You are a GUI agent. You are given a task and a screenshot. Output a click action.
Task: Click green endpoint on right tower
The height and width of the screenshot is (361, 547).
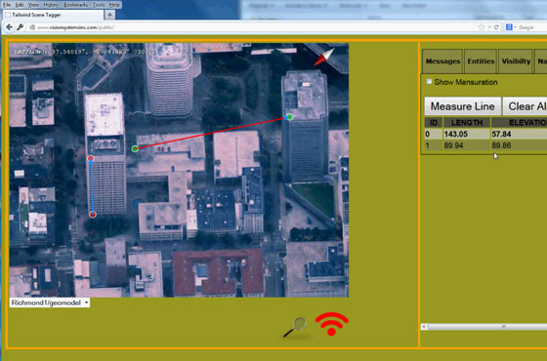[x=289, y=117]
